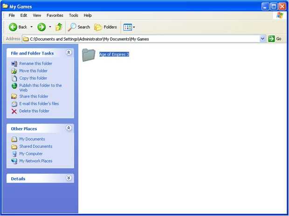The height and width of the screenshot is (216, 289).
Task: Click the Publish to Web globe icon
Action: [14, 86]
